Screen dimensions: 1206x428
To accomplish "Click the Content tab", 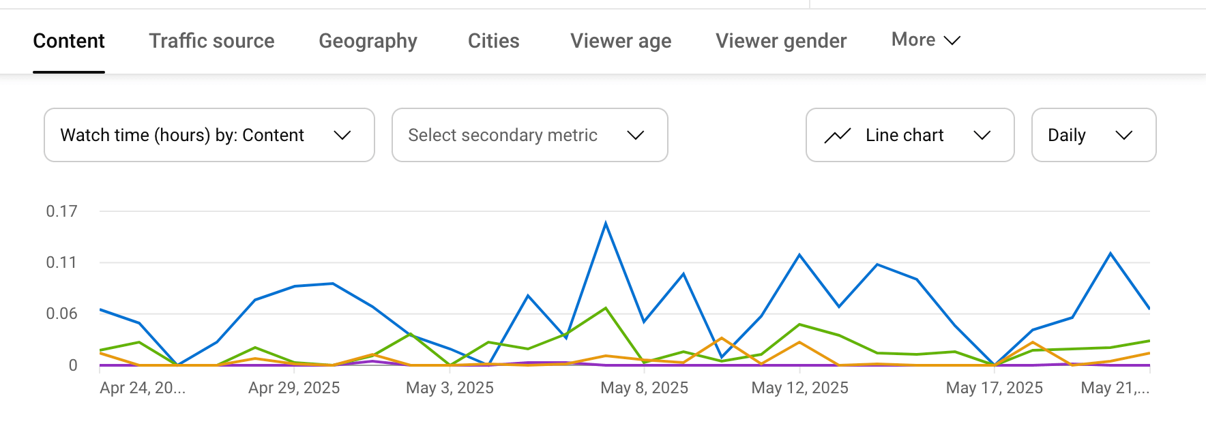I will [x=69, y=41].
